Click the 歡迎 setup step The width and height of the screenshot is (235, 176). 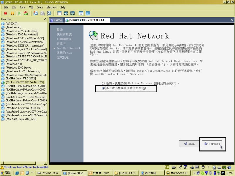(60, 30)
